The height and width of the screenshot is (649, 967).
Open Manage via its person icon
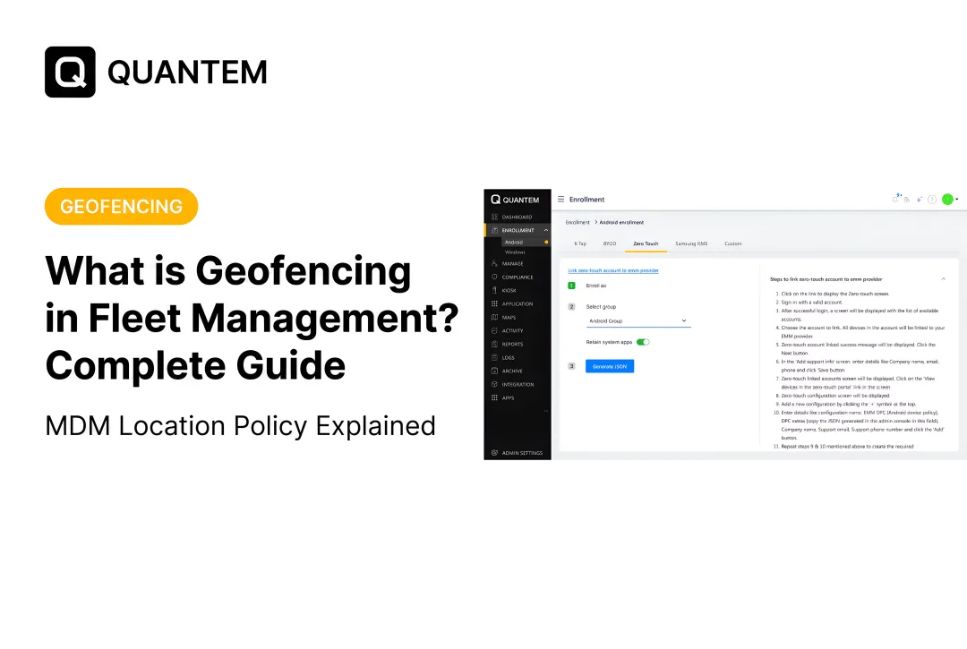click(494, 263)
